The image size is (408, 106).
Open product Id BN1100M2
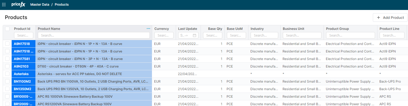pos(22,82)
